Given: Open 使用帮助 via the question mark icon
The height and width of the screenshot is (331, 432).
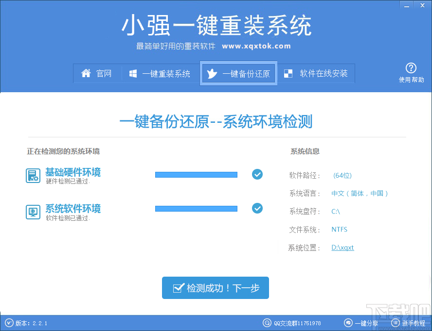Looking at the screenshot, I should click(x=411, y=68).
